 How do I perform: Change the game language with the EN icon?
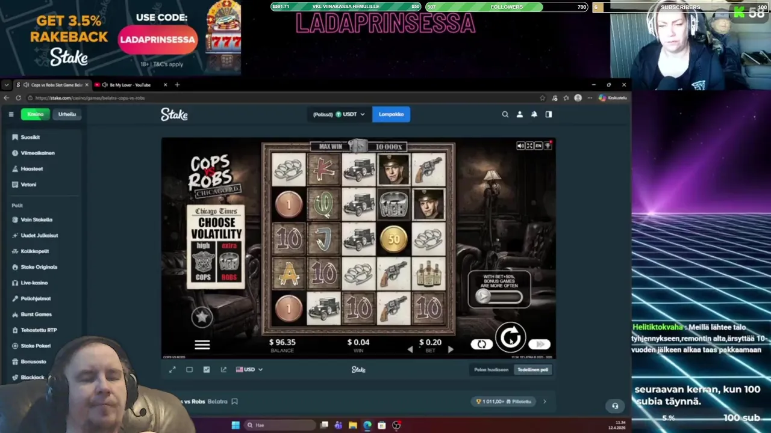538,146
